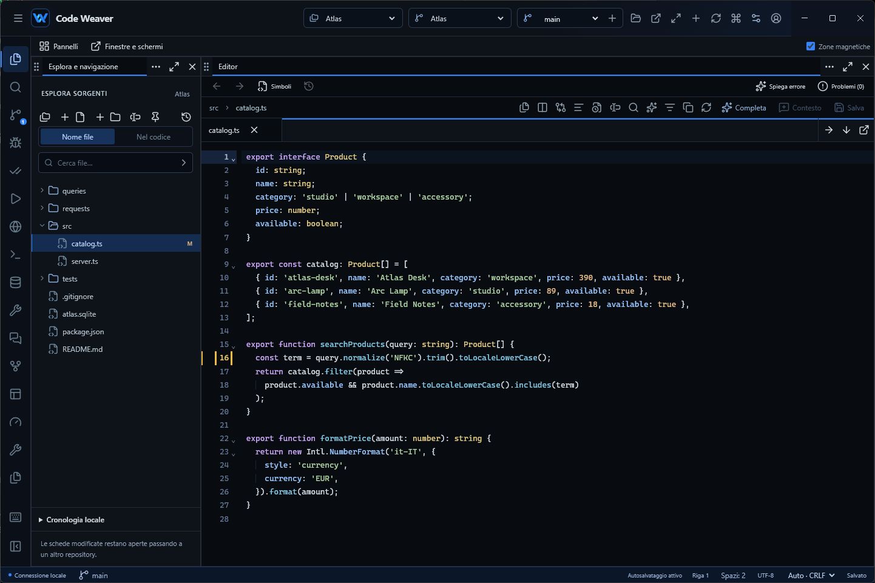Open Finestre e schermi menu
Viewport: 875px width, 583px height.
click(127, 46)
